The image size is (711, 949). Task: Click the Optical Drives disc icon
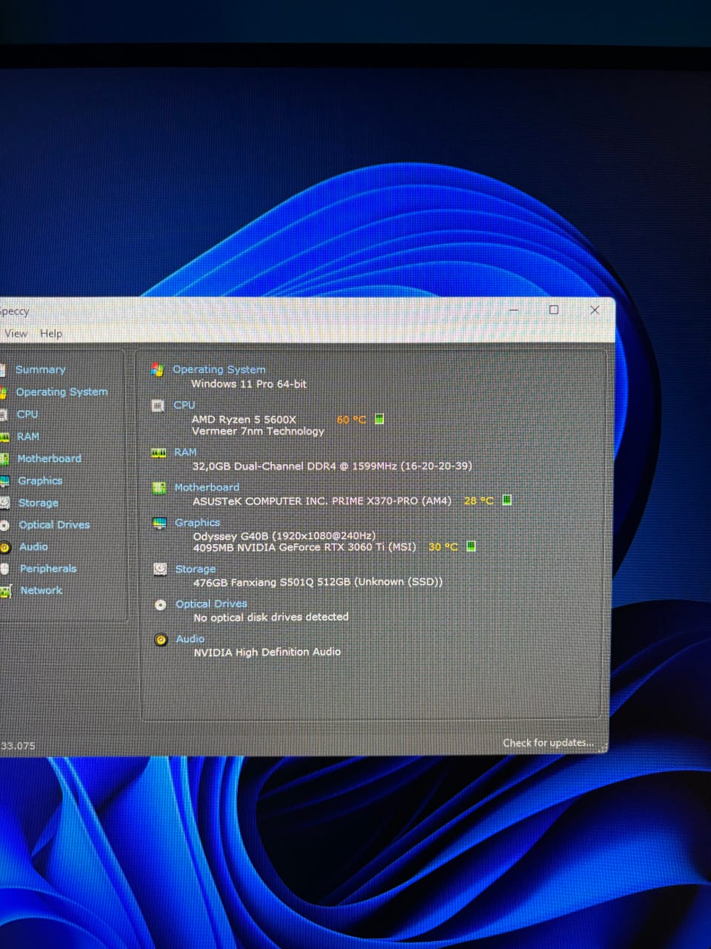click(x=161, y=605)
